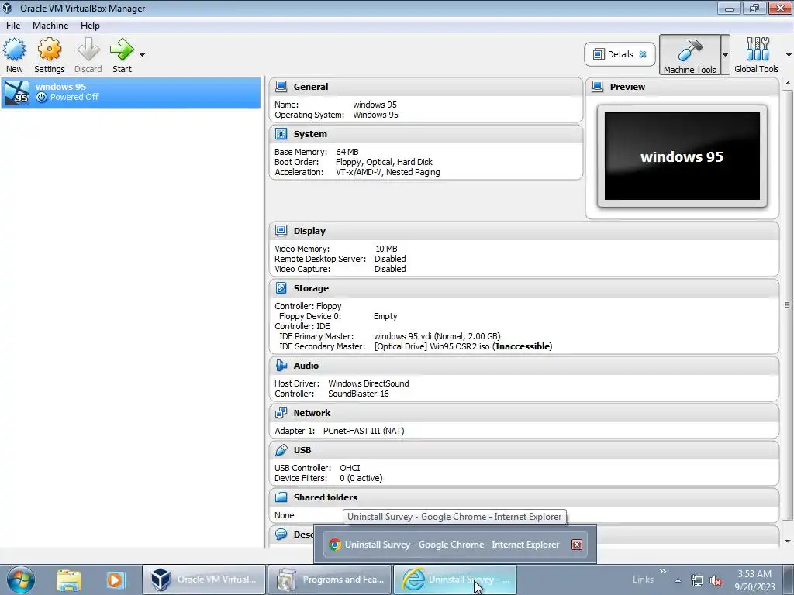794x595 pixels.
Task: Show hidden tray icons arrow
Action: pyautogui.click(x=678, y=580)
